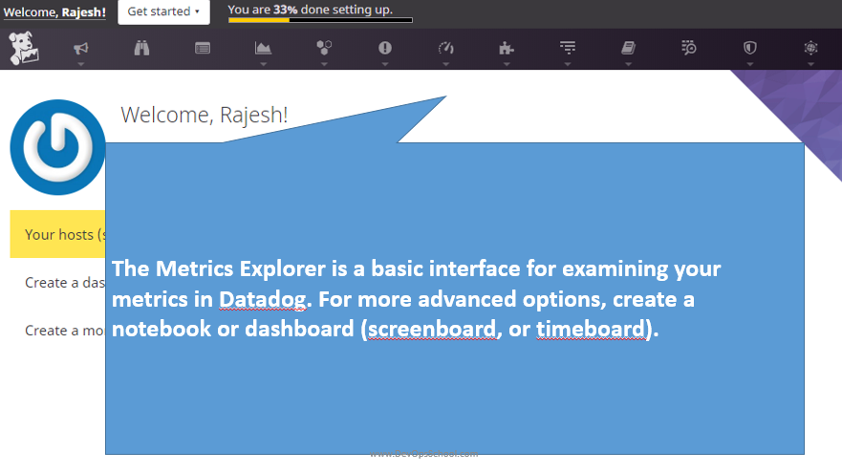
Task: Click the Logs lines icon
Action: [x=567, y=48]
